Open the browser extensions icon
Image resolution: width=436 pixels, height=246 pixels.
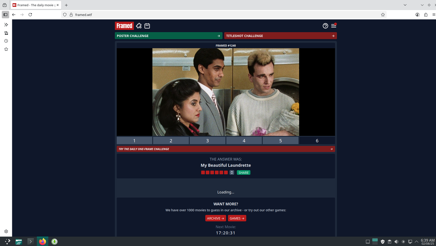click(x=426, y=15)
